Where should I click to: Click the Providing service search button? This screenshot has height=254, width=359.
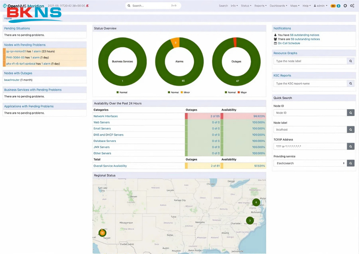351,163
